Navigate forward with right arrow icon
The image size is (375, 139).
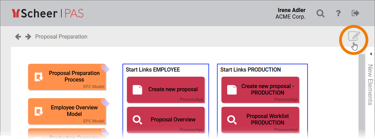(x=28, y=36)
